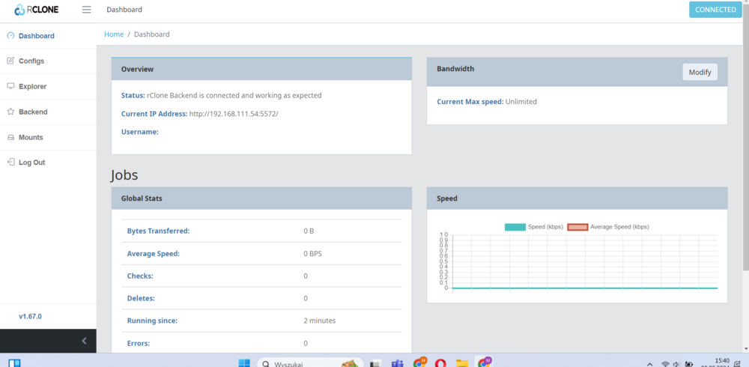Click the Modify bandwidth button
Viewport: 749px width, 367px height.
click(700, 72)
